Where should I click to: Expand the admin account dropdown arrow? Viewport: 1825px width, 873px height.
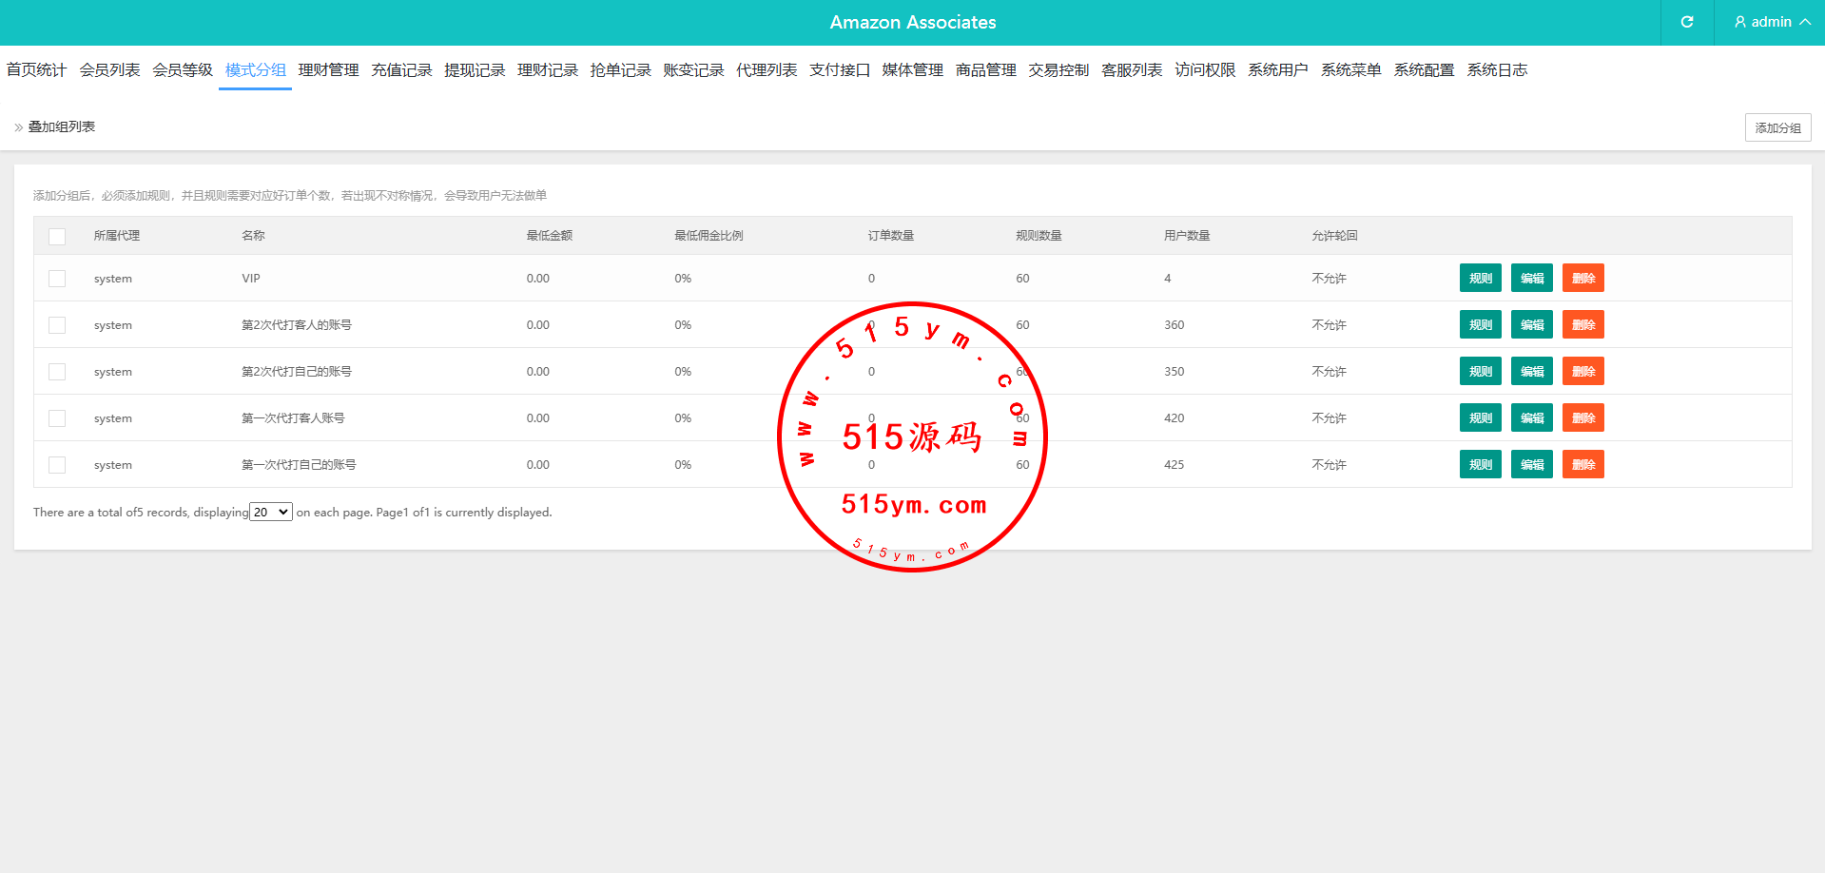pos(1805,22)
